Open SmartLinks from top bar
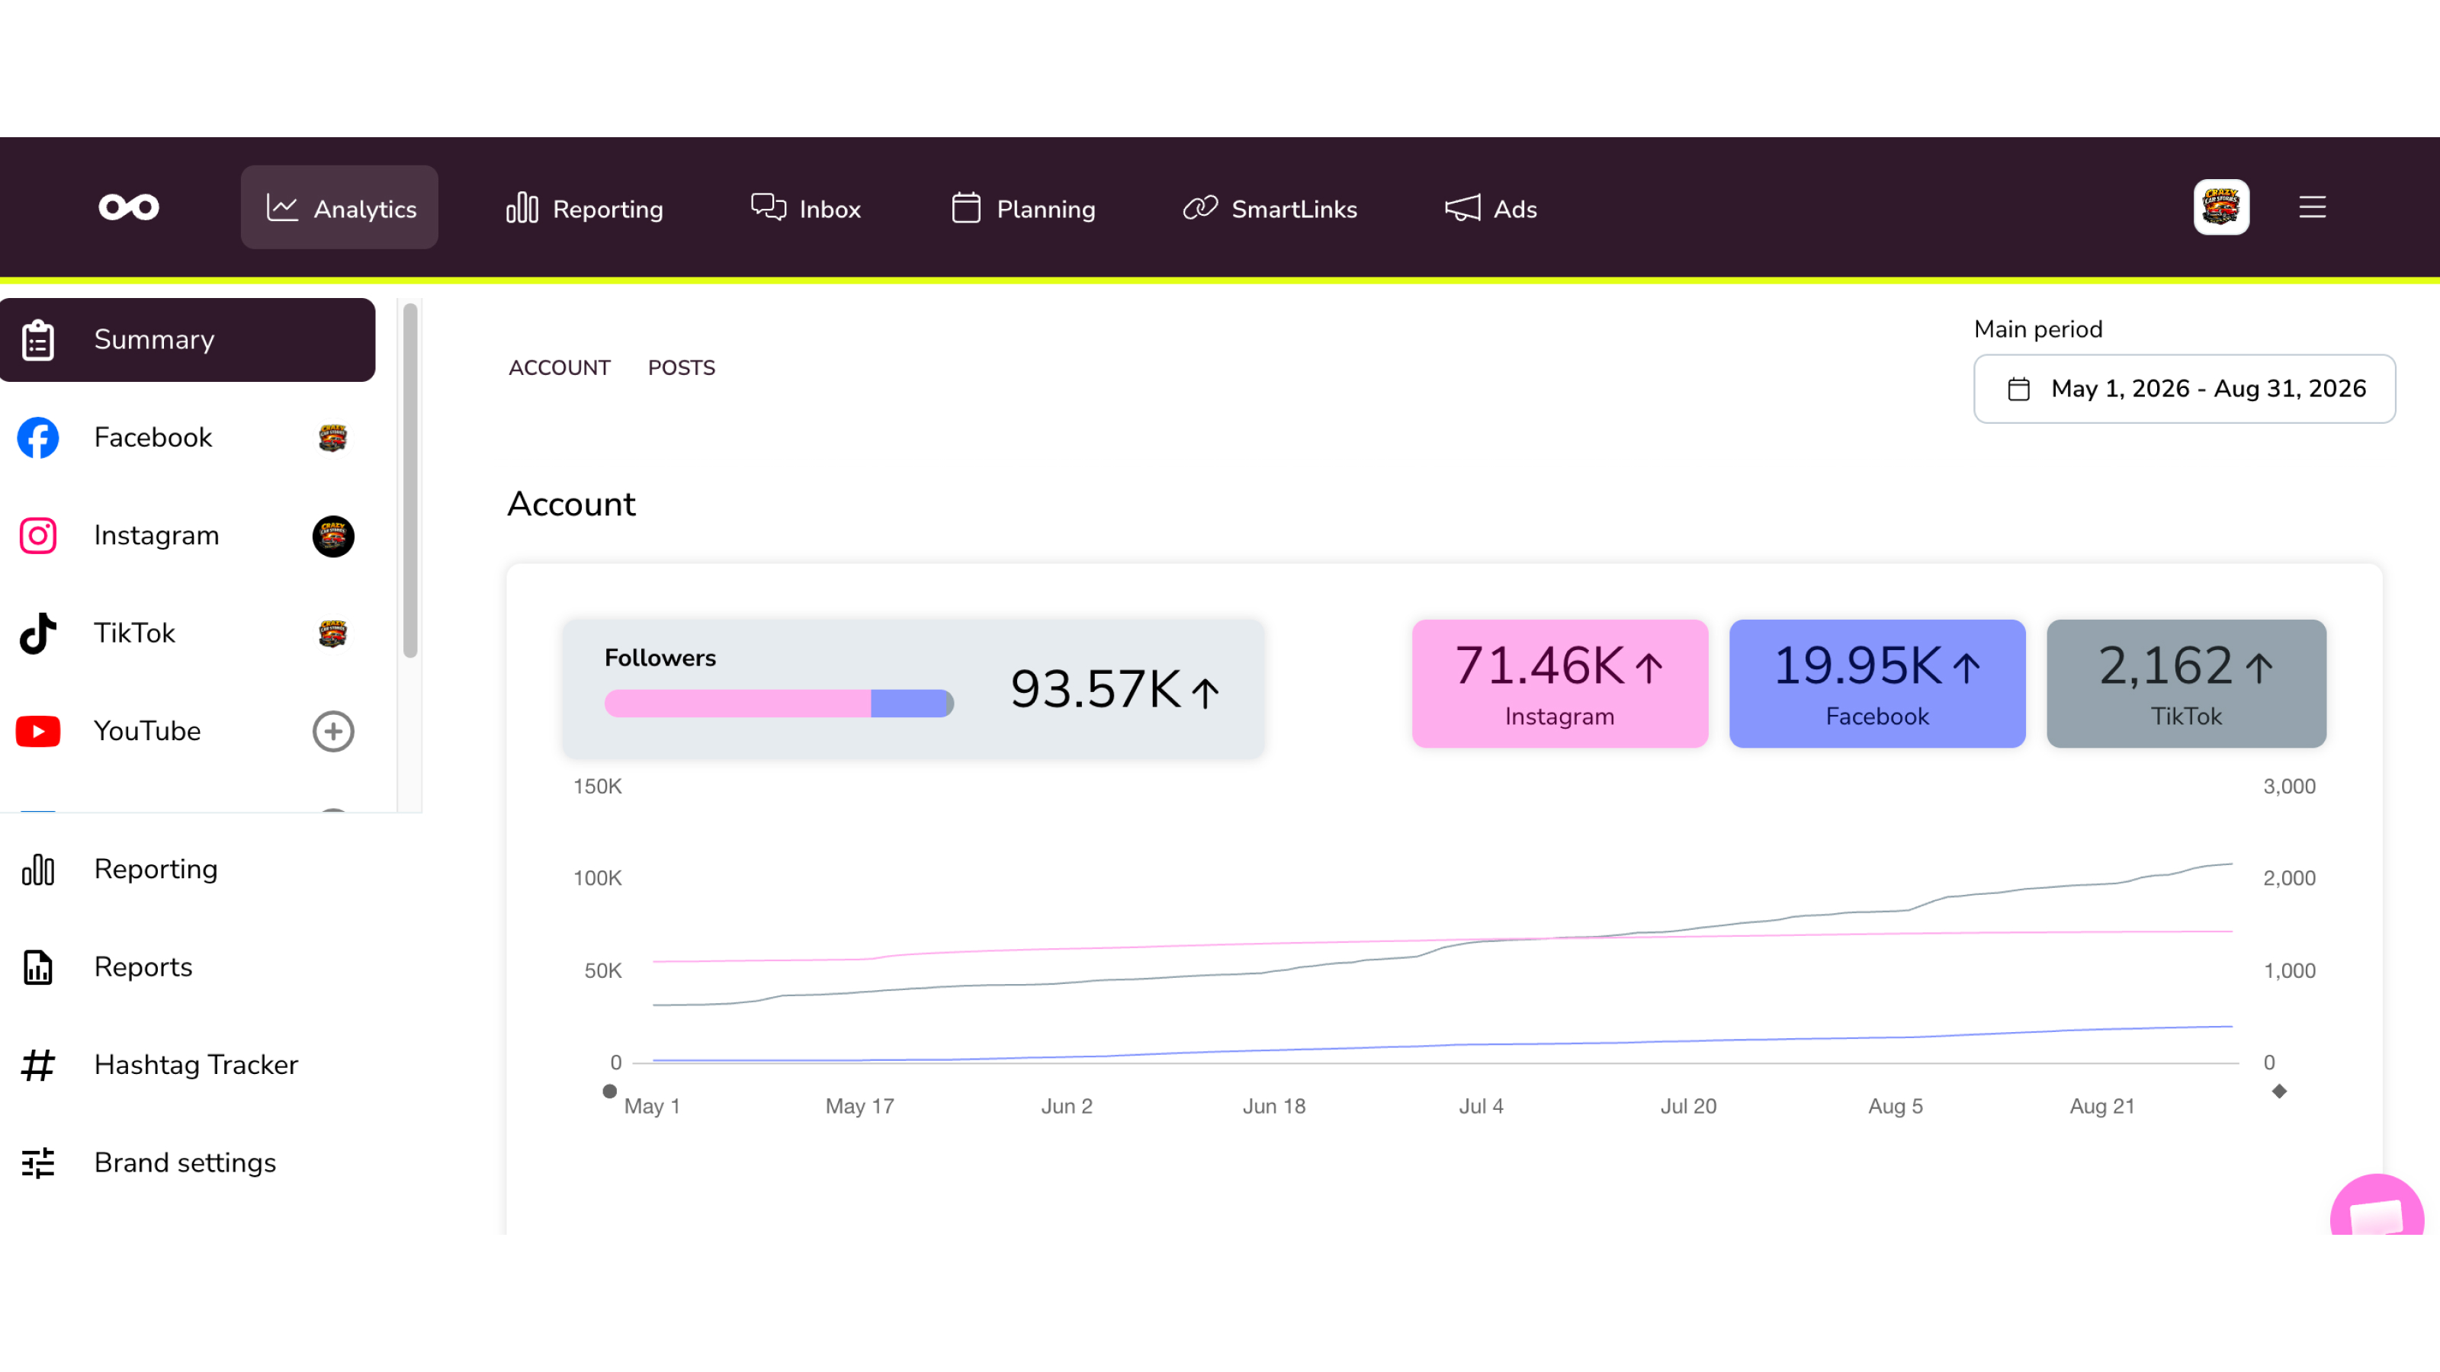 pyautogui.click(x=1270, y=208)
